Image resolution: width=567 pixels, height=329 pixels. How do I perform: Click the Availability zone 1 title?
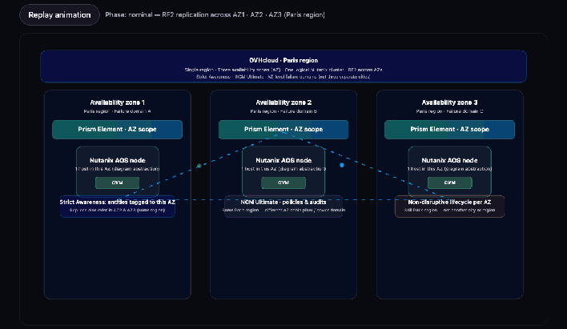coord(117,102)
